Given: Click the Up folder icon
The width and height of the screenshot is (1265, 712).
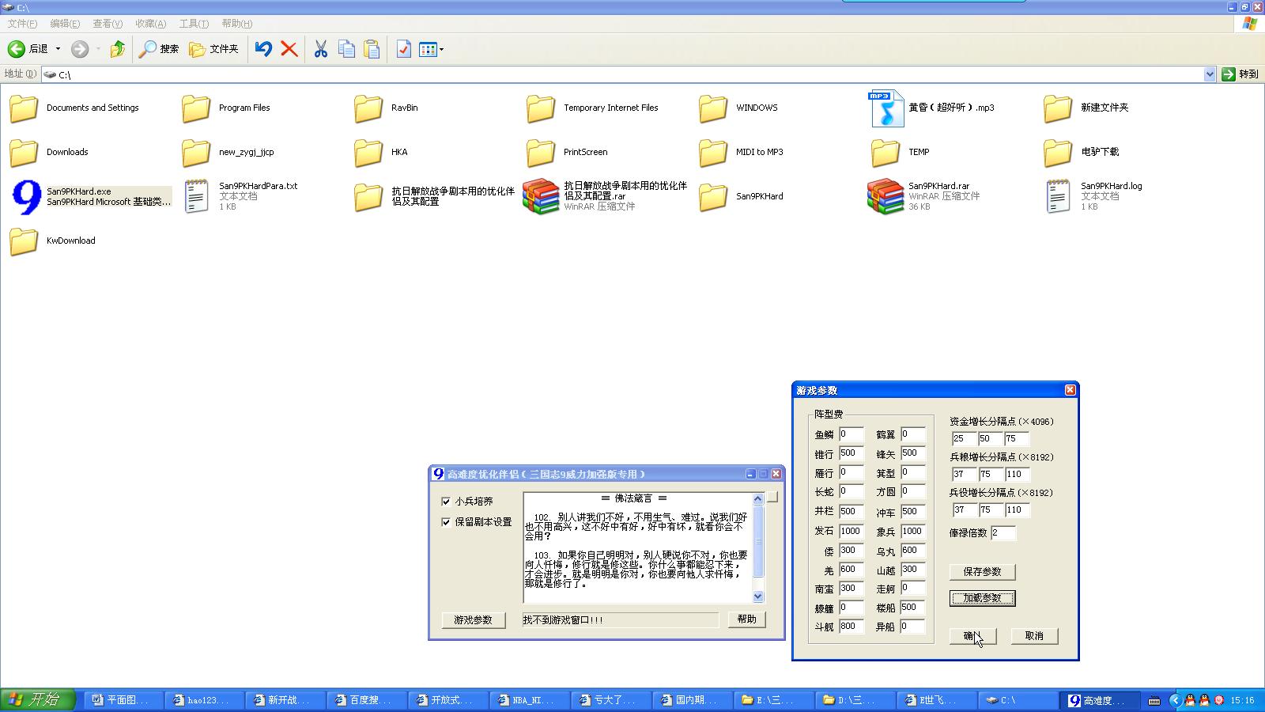Looking at the screenshot, I should (x=118, y=49).
